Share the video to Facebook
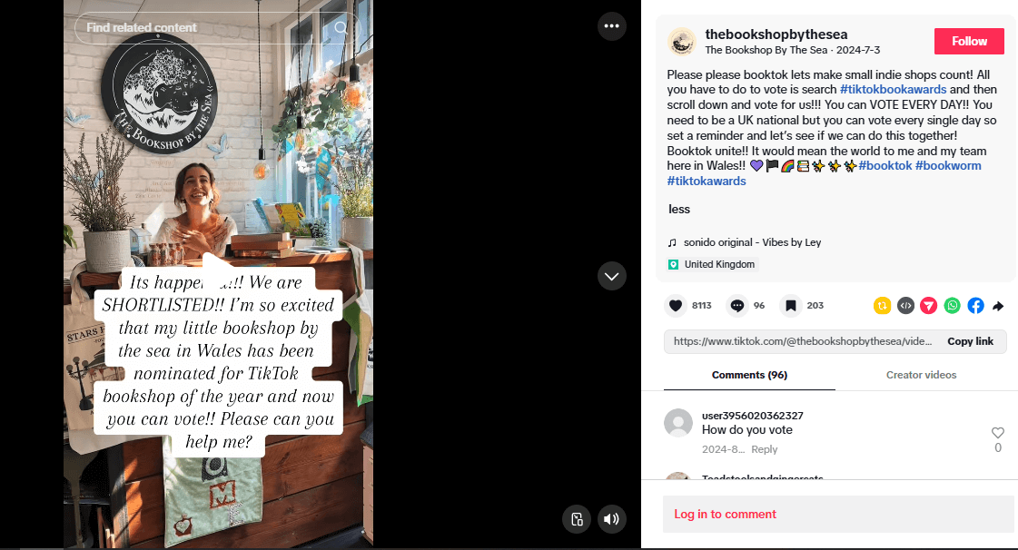 (976, 306)
